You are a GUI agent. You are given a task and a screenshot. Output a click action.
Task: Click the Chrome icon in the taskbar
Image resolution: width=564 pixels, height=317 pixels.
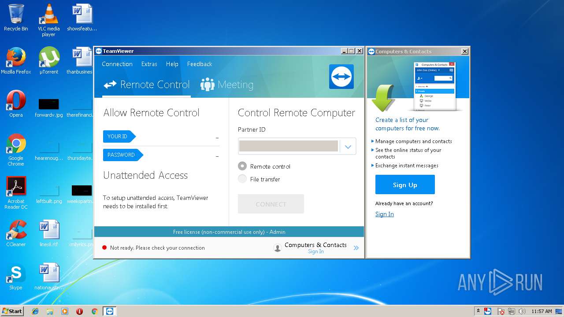coord(94,311)
